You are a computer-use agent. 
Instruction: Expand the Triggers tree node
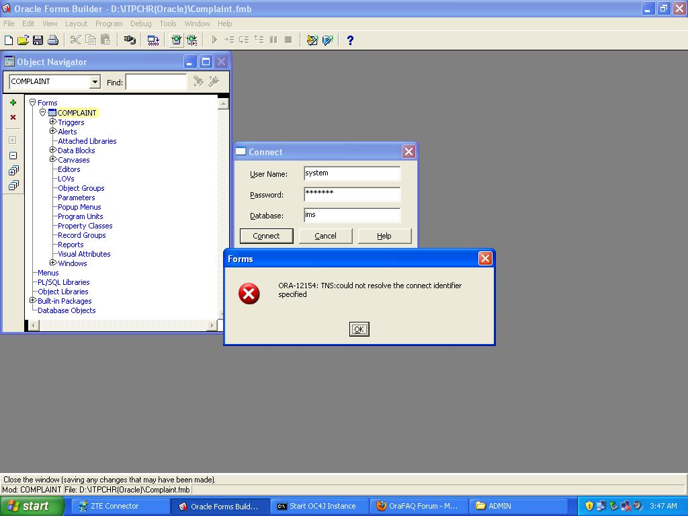[53, 122]
